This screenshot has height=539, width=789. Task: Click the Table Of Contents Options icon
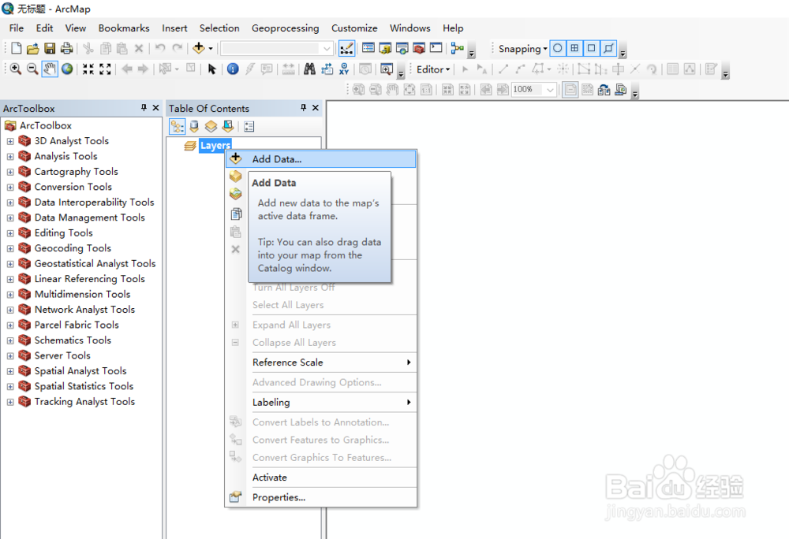(x=249, y=127)
